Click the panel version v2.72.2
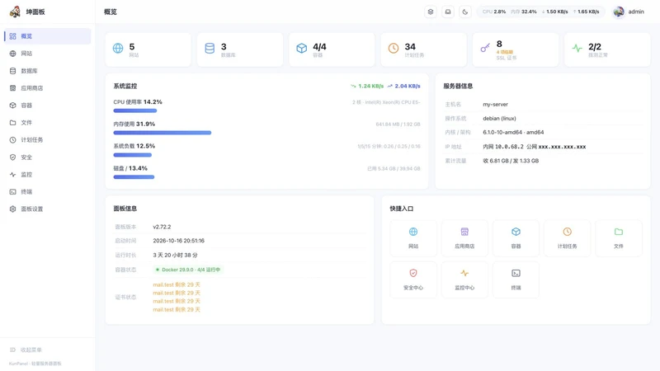660x371 pixels. tap(162, 227)
